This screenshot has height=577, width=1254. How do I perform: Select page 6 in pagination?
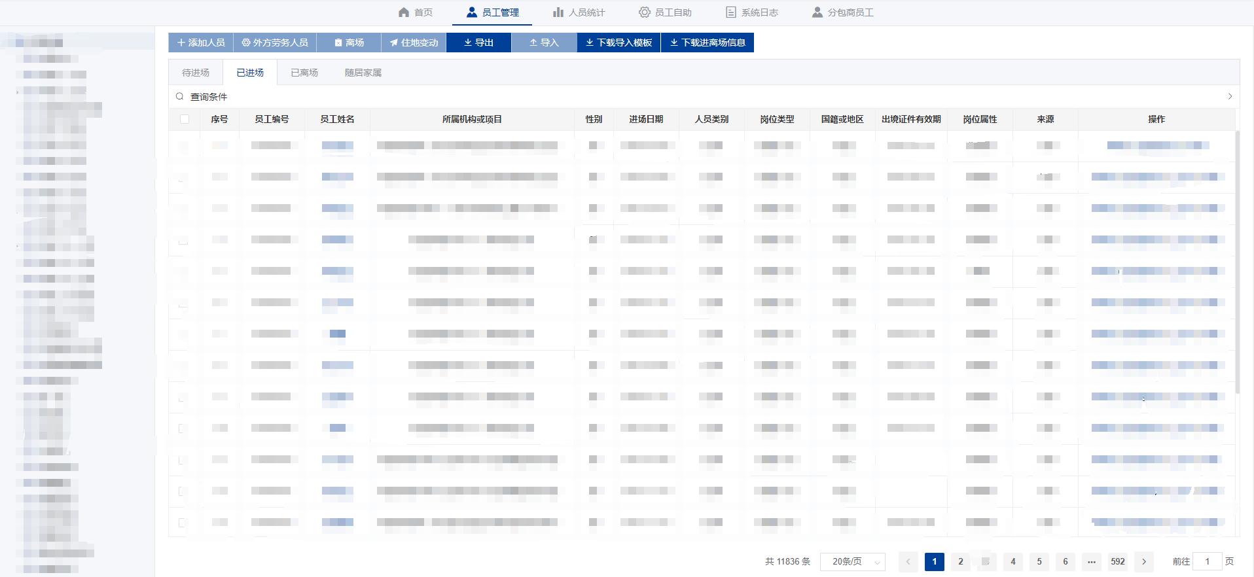click(x=1066, y=561)
